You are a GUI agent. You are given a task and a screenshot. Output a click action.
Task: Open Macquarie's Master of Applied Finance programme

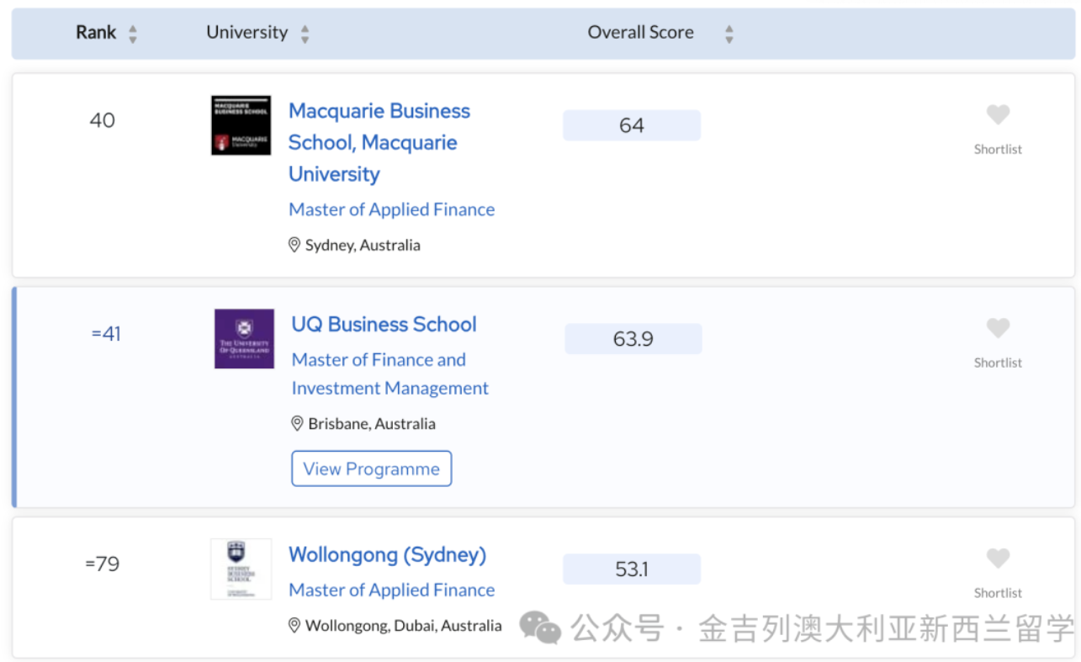point(391,209)
